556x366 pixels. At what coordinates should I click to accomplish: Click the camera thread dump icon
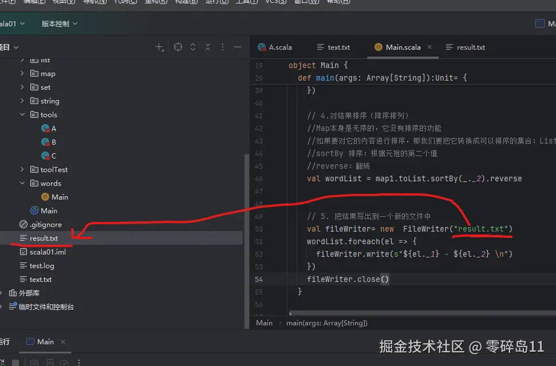click(34, 363)
